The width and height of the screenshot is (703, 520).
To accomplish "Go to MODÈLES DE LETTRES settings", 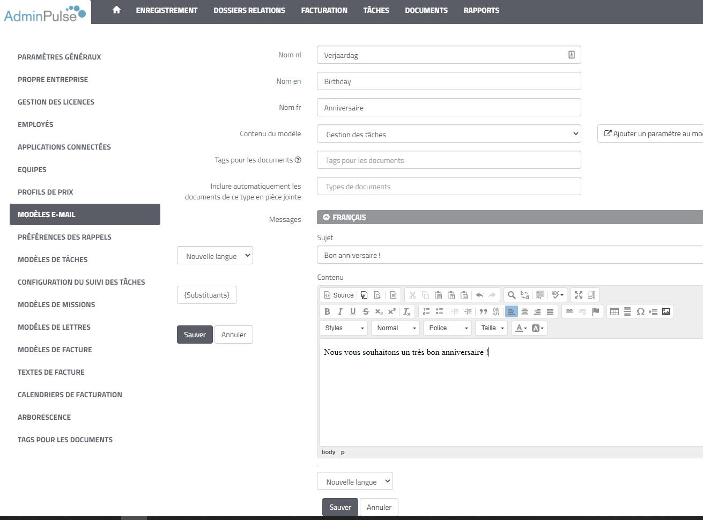I will (x=54, y=327).
